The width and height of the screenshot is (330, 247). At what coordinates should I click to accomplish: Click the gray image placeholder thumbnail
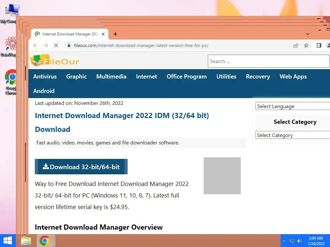pyautogui.click(x=222, y=176)
